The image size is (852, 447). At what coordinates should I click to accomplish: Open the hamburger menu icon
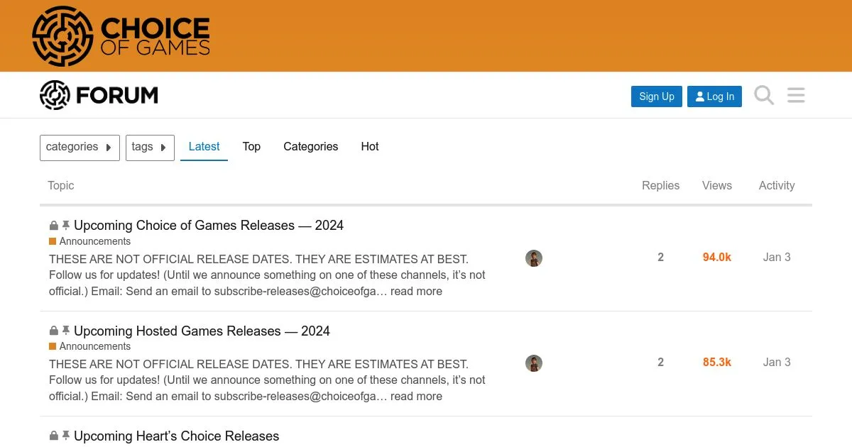click(x=796, y=95)
